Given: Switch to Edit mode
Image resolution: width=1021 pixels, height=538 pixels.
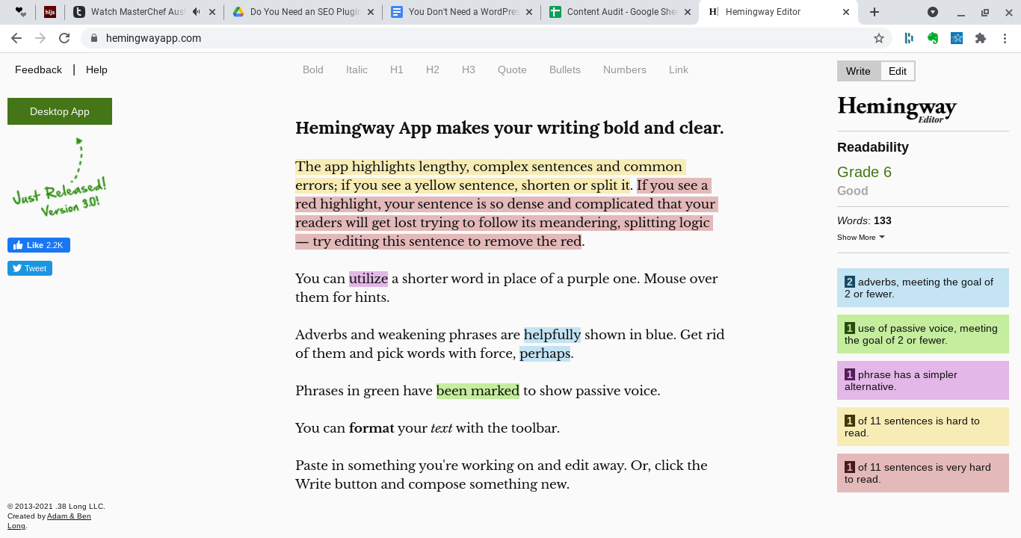Looking at the screenshot, I should (898, 71).
